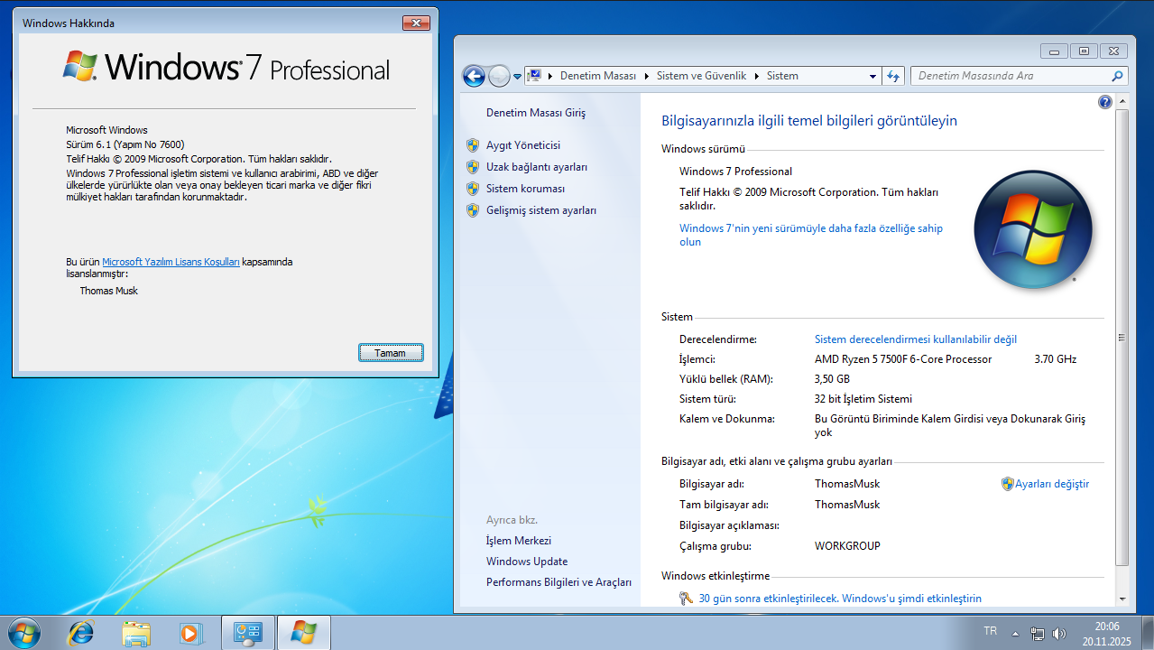
Task: Expand arrow after Denetim Masası breadcrumb
Action: pos(646,76)
